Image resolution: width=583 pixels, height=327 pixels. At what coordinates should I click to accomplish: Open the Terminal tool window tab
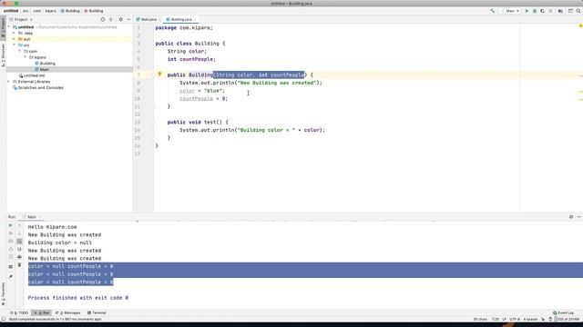click(x=97, y=312)
